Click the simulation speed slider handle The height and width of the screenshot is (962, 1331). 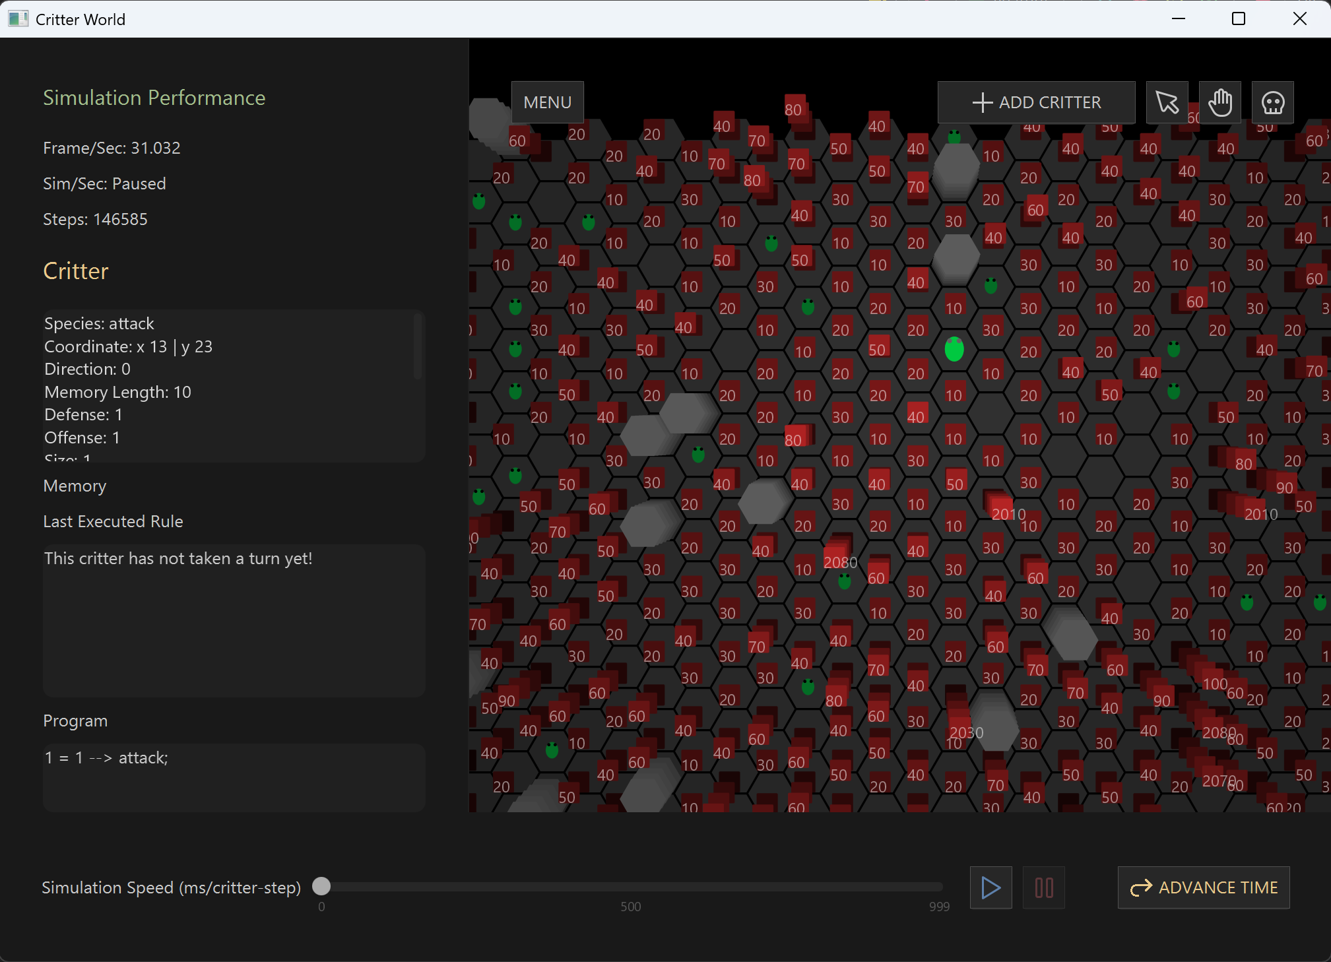(321, 885)
